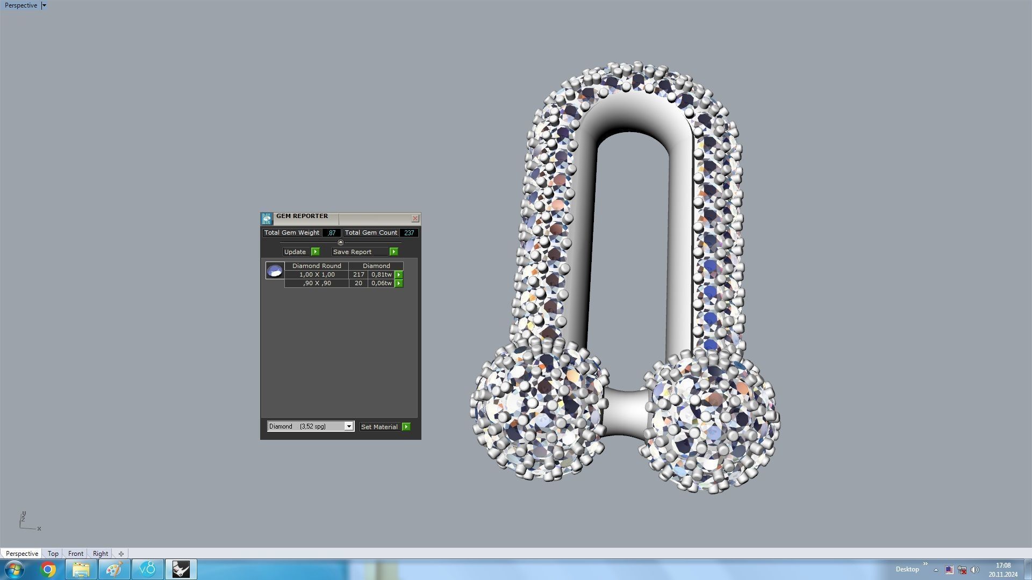Open the Diamond material dropdown
1032x580 pixels.
coord(348,426)
